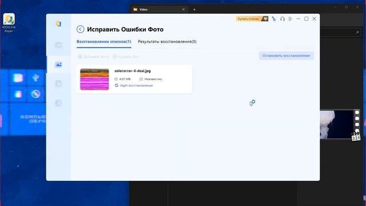The image size is (366, 206).
Task: Minimize the 4DDiG File Repair window
Action: coord(298,19)
